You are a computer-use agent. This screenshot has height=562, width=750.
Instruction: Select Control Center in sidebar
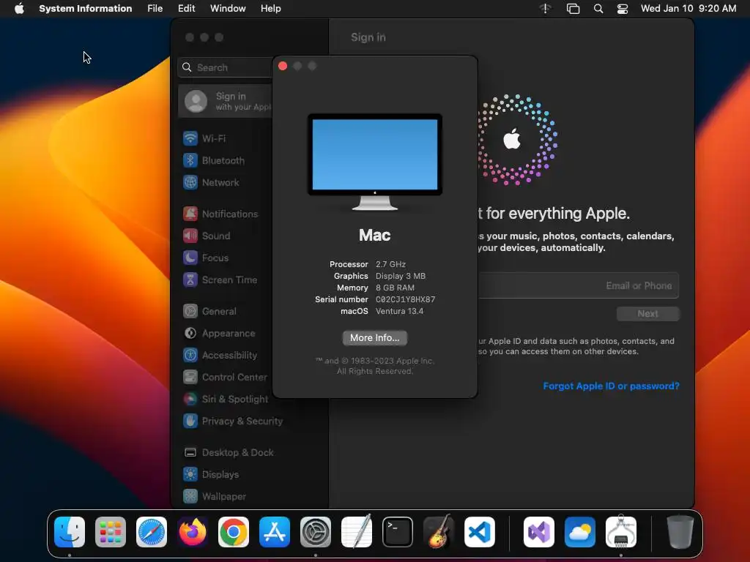[225, 378]
